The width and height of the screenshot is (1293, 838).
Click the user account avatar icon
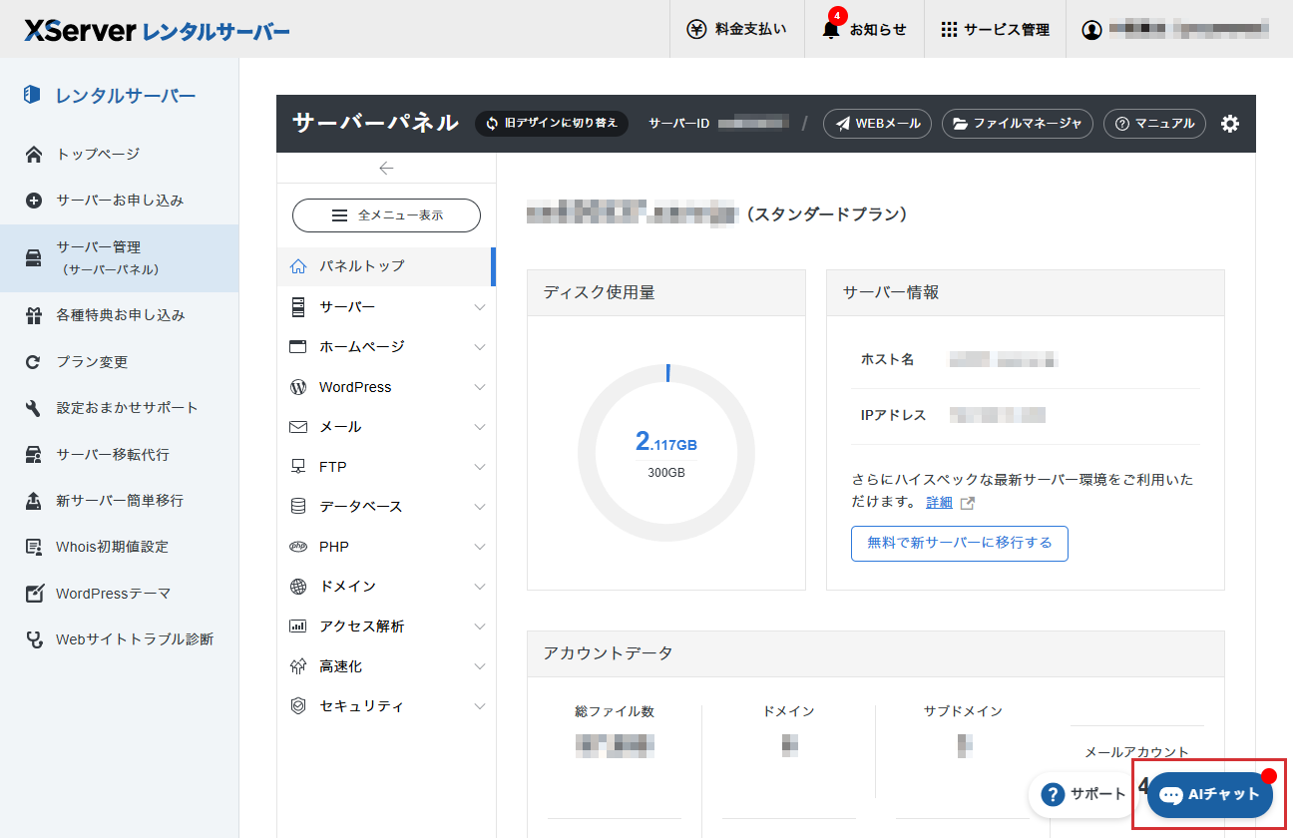coord(1091,29)
